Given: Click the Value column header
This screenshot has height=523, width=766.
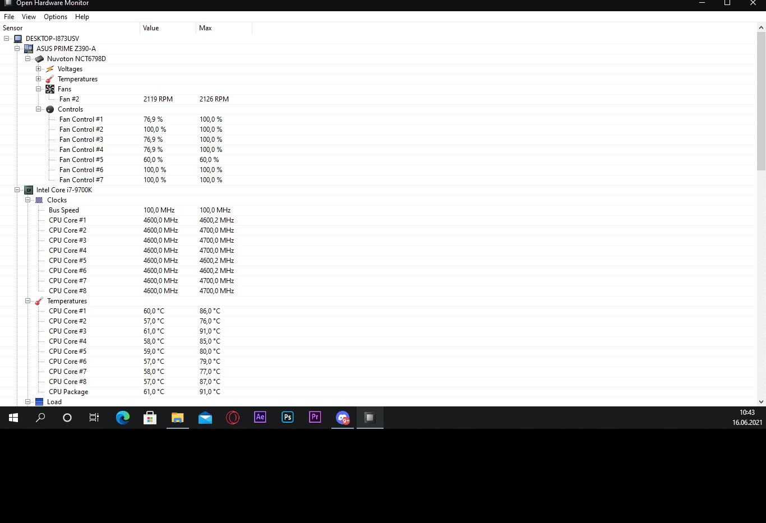Looking at the screenshot, I should coord(168,28).
